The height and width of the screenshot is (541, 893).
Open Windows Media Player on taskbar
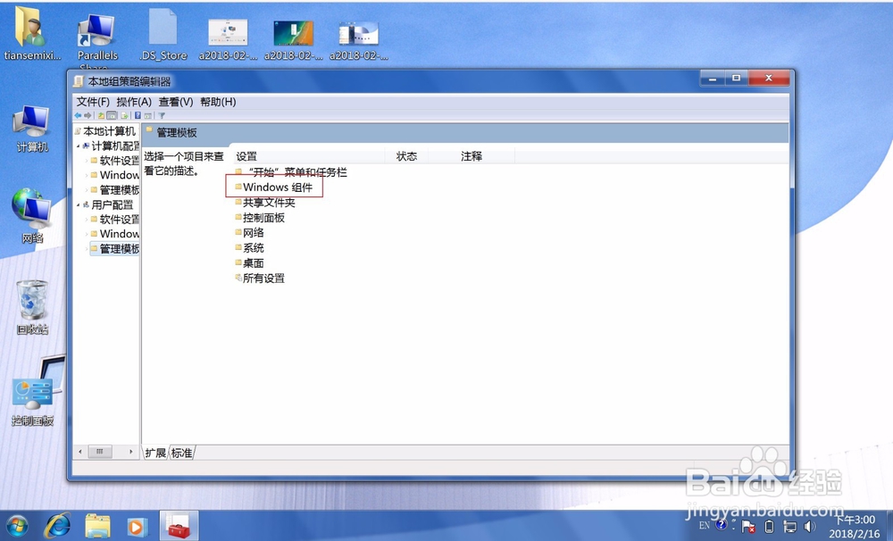pyautogui.click(x=137, y=526)
